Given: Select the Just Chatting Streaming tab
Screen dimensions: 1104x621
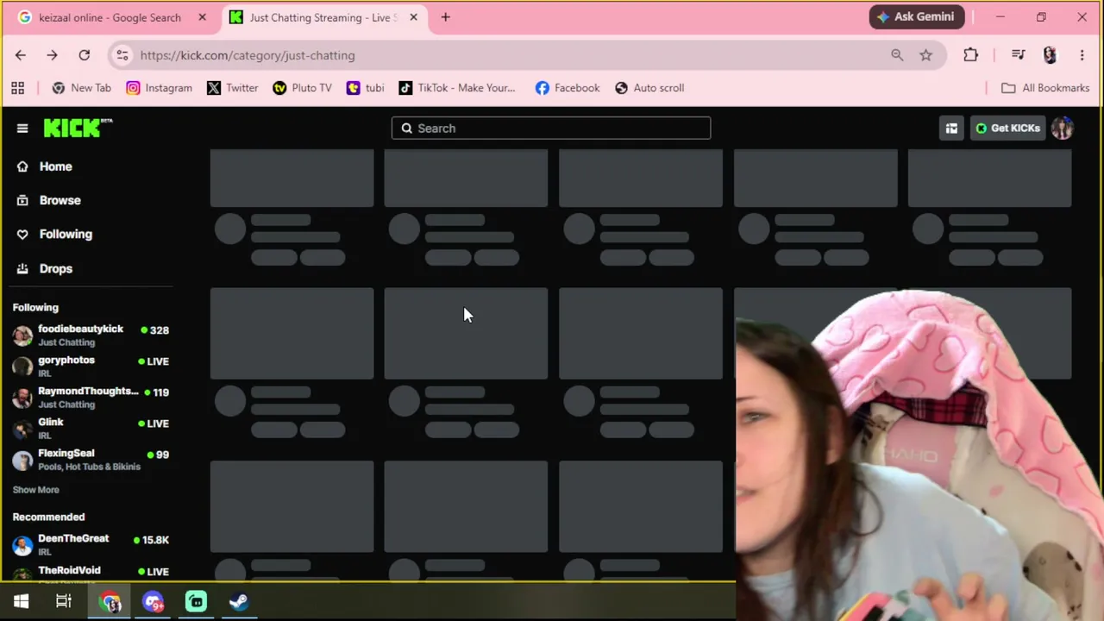Looking at the screenshot, I should (323, 17).
